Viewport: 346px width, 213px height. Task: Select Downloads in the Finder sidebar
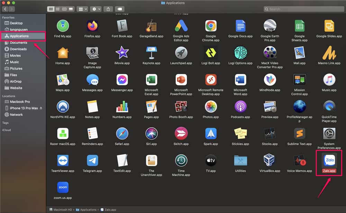18,49
